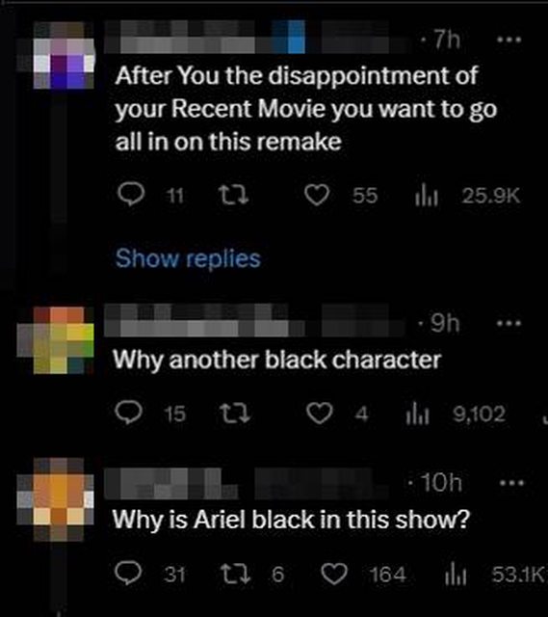Retweet the Recent Movie remake tweet
The width and height of the screenshot is (548, 617).
pyautogui.click(x=233, y=195)
